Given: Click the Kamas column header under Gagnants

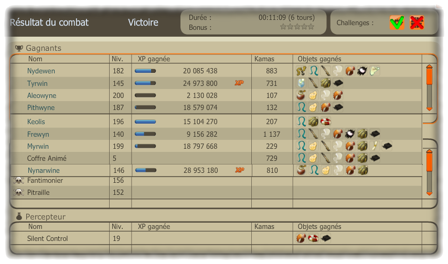Looking at the screenshot, I should click(x=264, y=59).
